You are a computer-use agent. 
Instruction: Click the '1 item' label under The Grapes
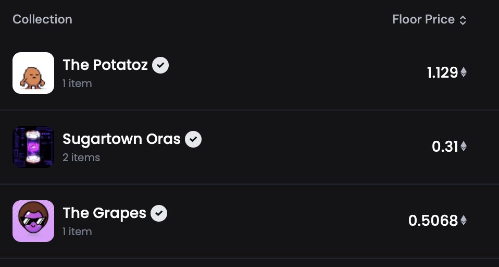(77, 232)
